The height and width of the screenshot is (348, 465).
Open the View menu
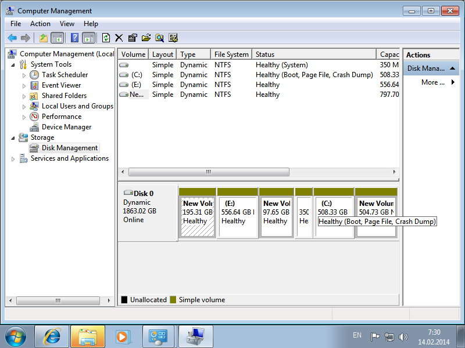tap(67, 24)
